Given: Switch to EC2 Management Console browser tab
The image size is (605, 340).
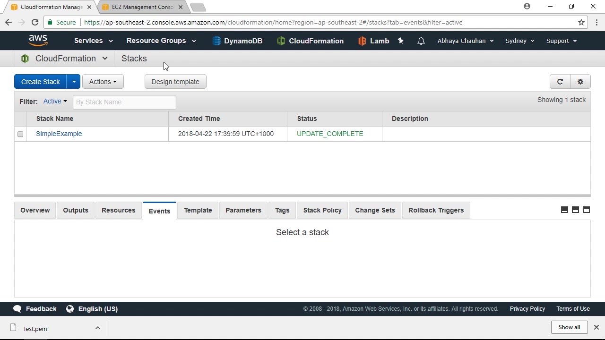Looking at the screenshot, I should pos(142,7).
